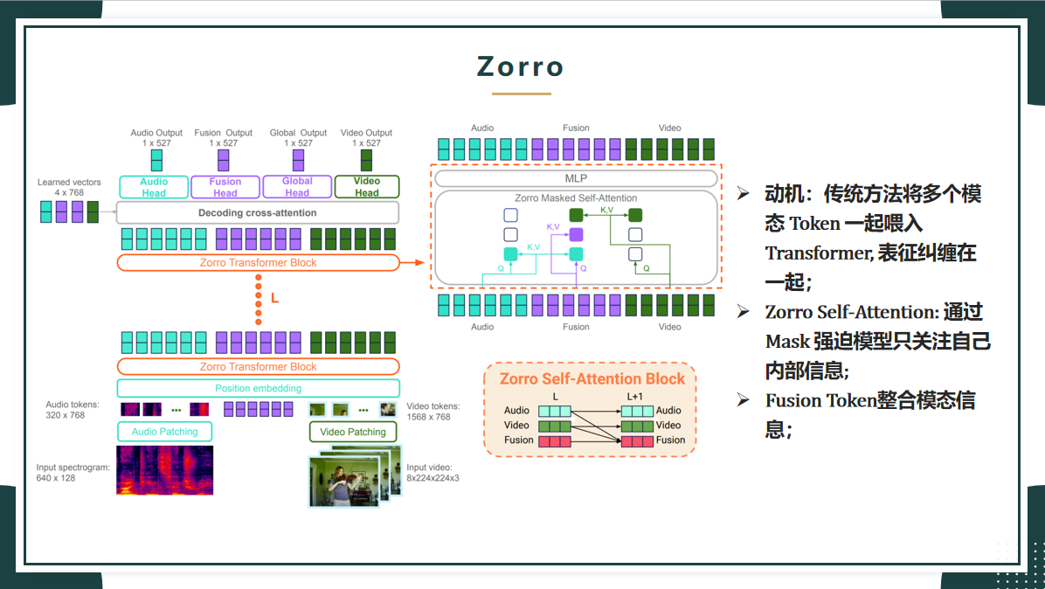The image size is (1045, 589).
Task: Select the purple token under Global Output
Action: click(x=298, y=160)
